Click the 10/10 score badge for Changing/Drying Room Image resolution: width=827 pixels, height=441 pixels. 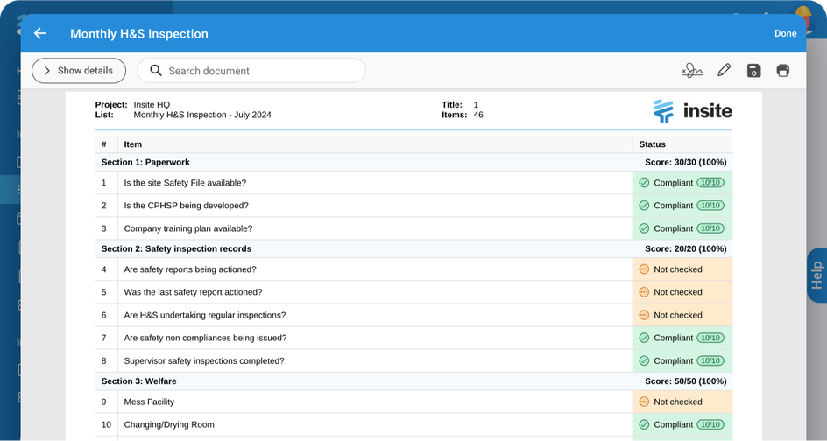click(x=710, y=424)
